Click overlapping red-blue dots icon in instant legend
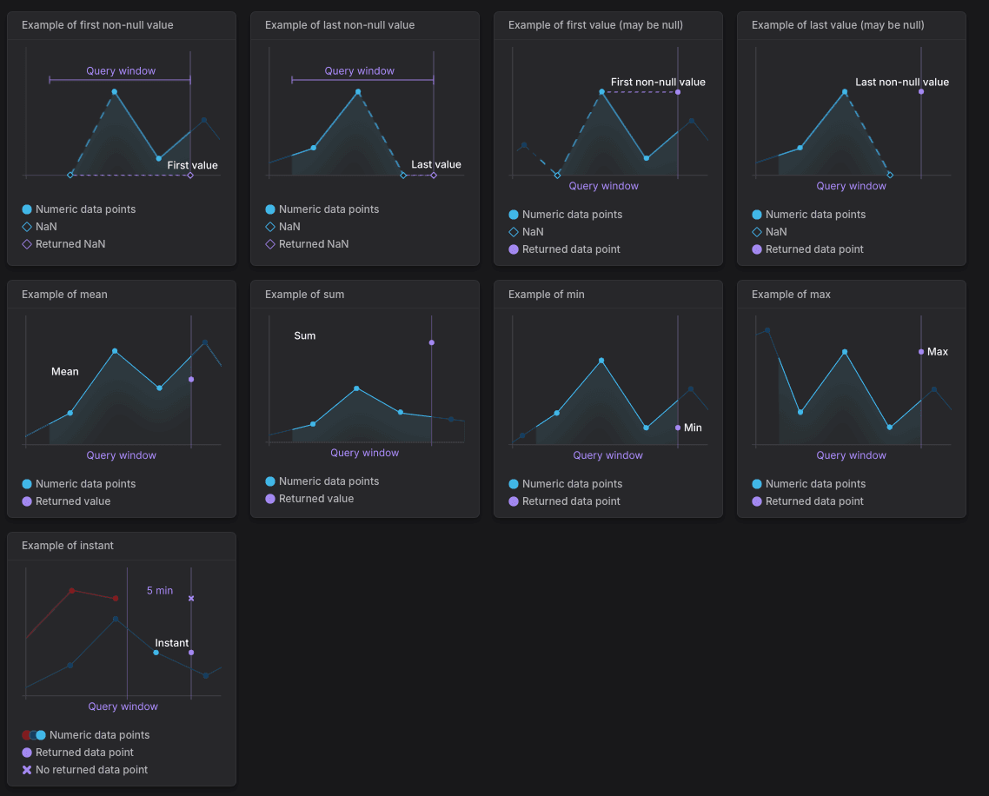 tap(34, 735)
